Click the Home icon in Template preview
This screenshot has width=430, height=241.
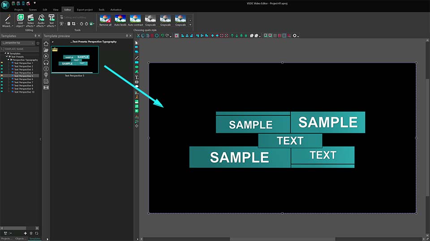(46, 44)
